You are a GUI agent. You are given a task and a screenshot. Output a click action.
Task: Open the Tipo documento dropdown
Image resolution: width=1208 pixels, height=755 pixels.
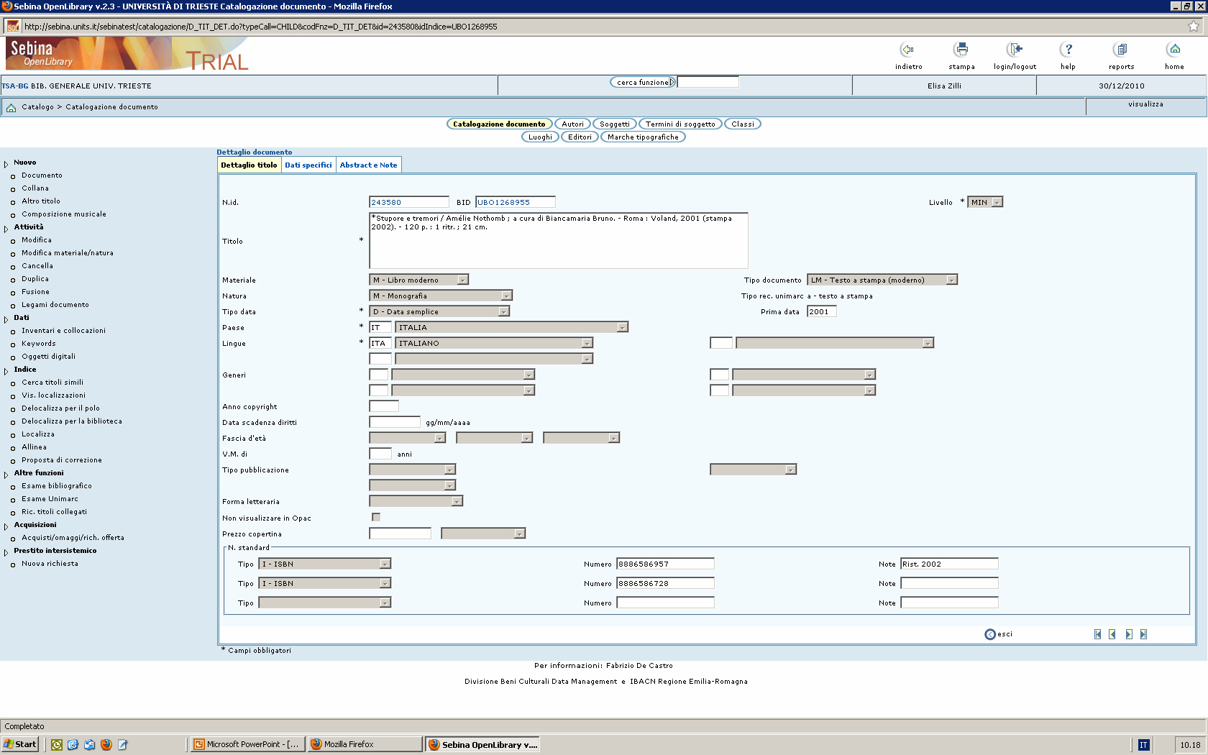point(882,280)
